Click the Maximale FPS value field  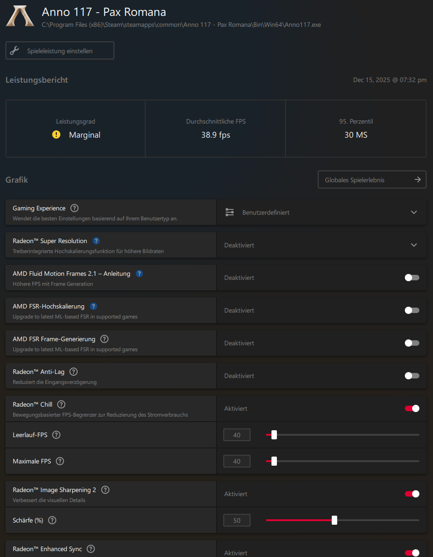click(237, 461)
